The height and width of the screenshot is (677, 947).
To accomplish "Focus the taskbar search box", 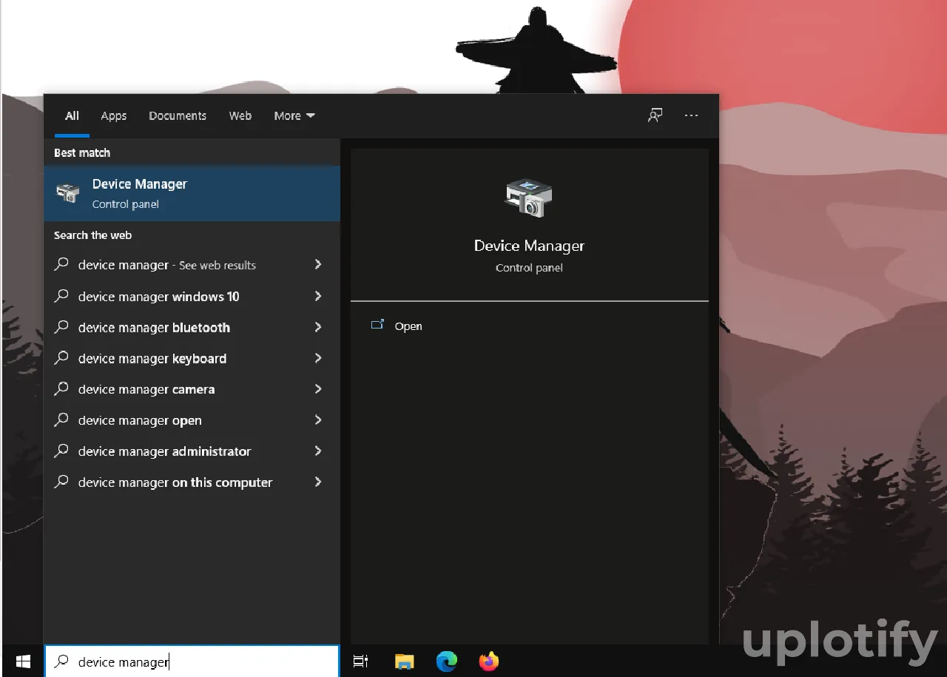I will [192, 661].
